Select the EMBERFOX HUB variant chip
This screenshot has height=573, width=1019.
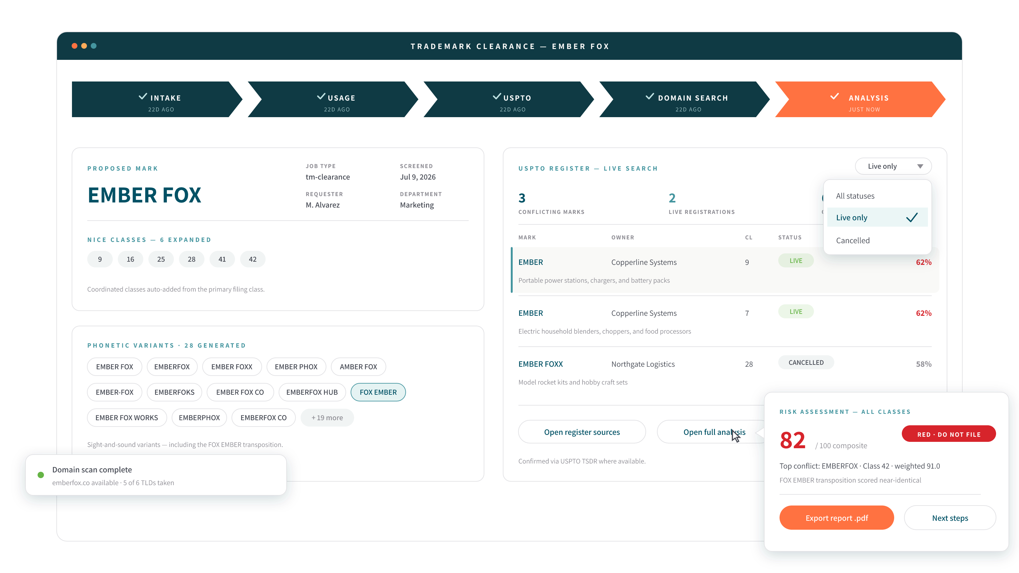(312, 392)
